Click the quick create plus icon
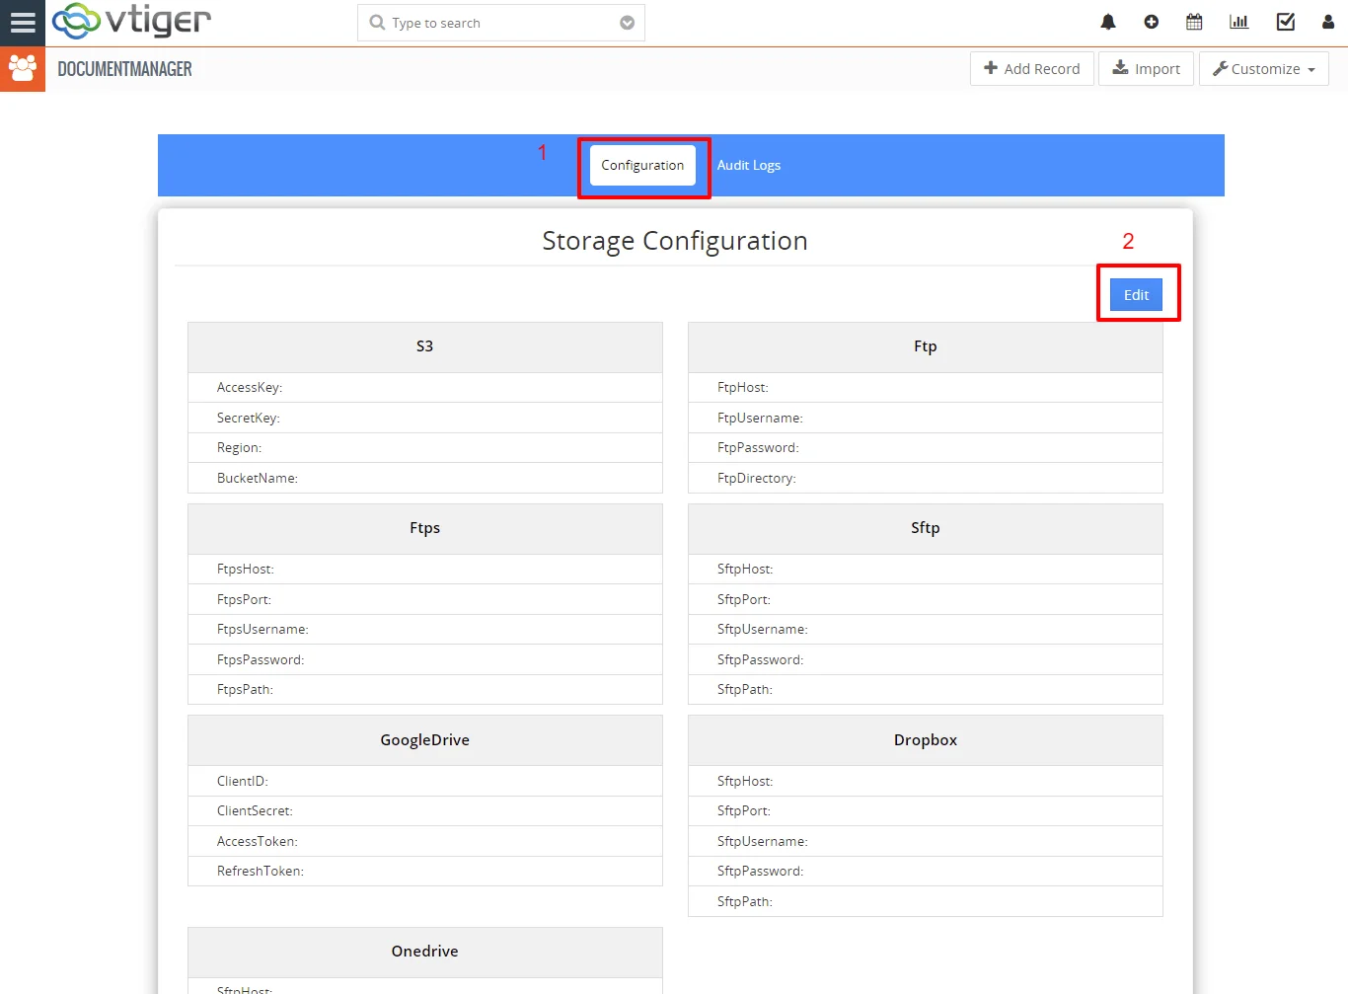The image size is (1348, 994). coord(1151,22)
